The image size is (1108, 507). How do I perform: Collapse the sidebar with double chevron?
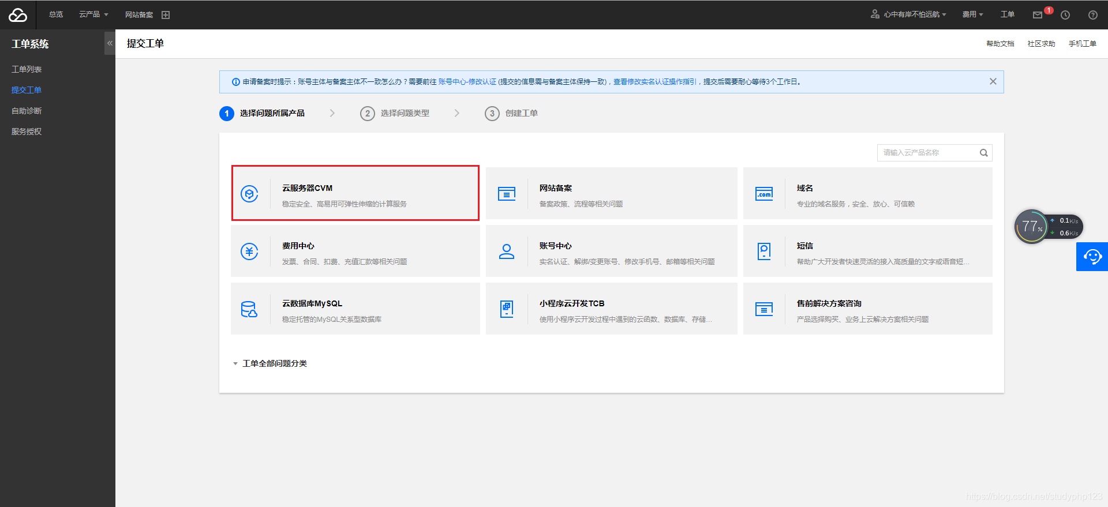(110, 43)
